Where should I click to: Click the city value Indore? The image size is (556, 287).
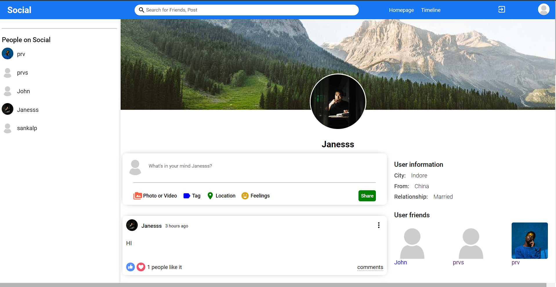[x=419, y=175]
